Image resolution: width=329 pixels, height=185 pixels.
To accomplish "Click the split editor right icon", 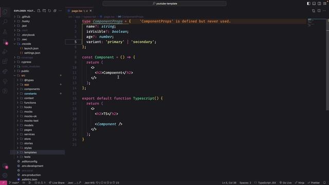I will [x=319, y=11].
